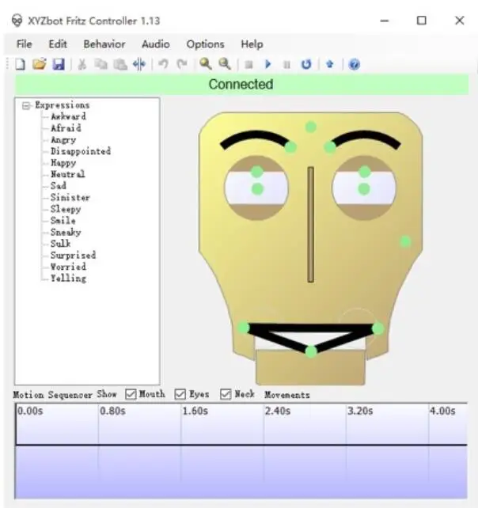Select the Afraid expression
Screen dimensions: 478x508
click(x=66, y=128)
